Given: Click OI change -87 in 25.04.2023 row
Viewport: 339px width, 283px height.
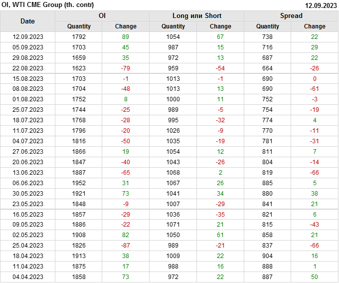Looking at the screenshot, I should tap(126, 246).
